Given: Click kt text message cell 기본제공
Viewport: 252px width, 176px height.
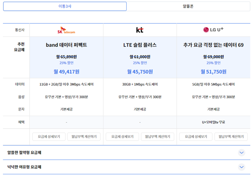Looking at the screenshot, I should point(140,109).
